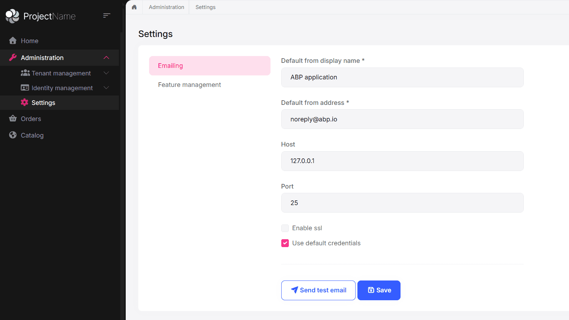
Task: Open Home in the sidebar
Action: 60,41
